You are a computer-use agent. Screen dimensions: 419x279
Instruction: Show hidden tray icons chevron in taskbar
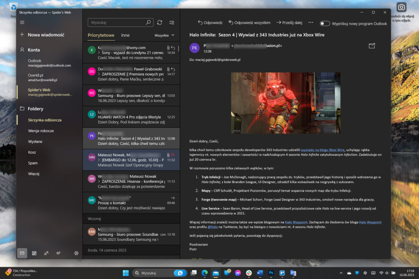pyautogui.click(x=341, y=273)
